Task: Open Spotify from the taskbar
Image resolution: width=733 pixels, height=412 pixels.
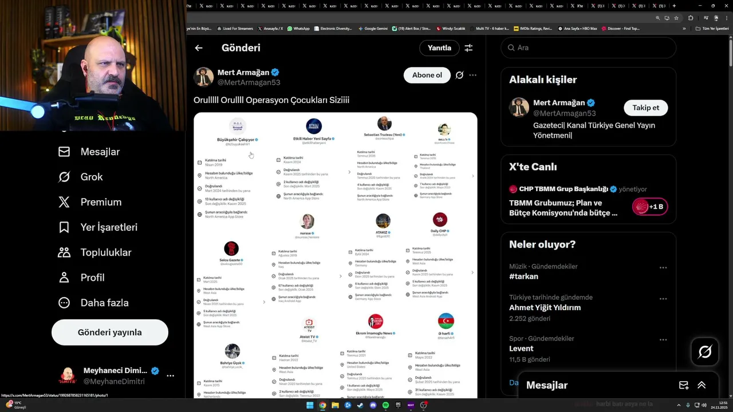Action: (x=385, y=405)
